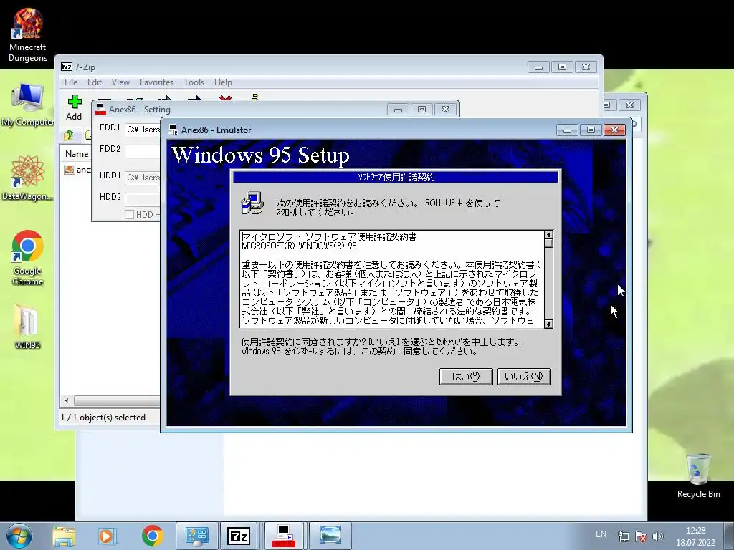
Task: Toggle the HDD checkbox in Anex86 Setting
Action: (130, 215)
